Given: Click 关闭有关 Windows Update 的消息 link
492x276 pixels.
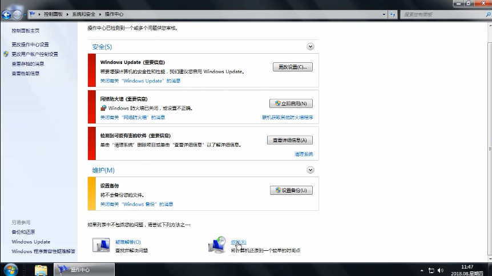Looking at the screenshot, I should point(140,81).
